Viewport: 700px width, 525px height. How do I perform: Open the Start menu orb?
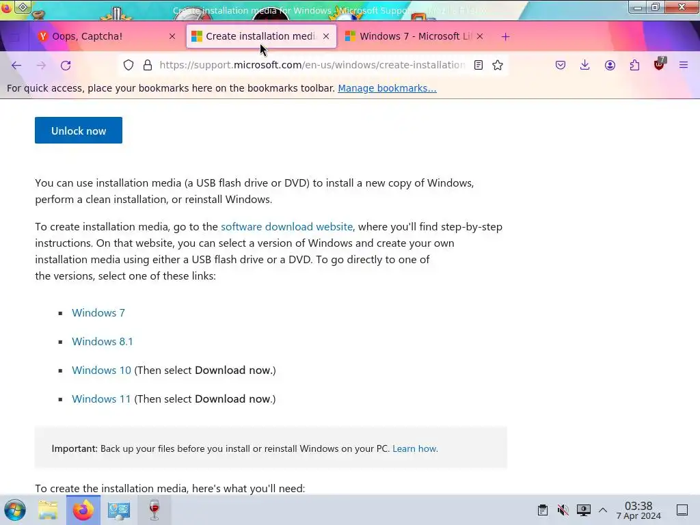tap(15, 510)
